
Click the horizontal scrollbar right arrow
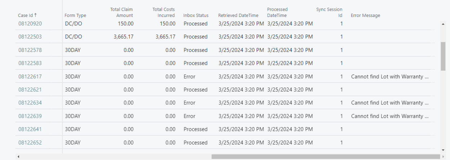point(443,157)
